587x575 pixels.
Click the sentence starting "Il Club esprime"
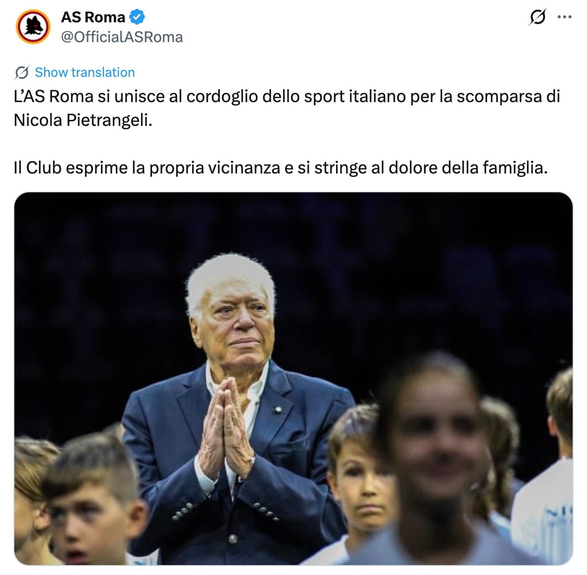tap(281, 168)
